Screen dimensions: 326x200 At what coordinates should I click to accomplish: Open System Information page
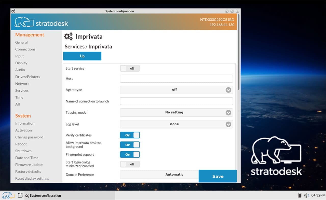pos(25,123)
